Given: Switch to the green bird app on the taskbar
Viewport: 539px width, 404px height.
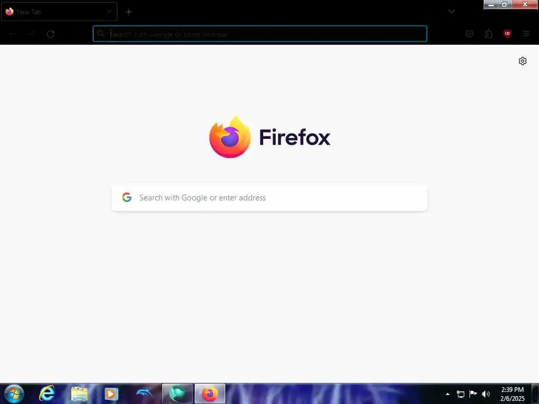Looking at the screenshot, I should coord(177,393).
